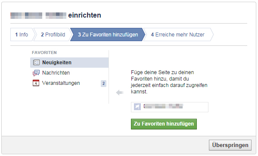Screen dimensions: 258x156
Task: Click the Veranstaltungen counter badge showing 2
Action: (x=103, y=84)
